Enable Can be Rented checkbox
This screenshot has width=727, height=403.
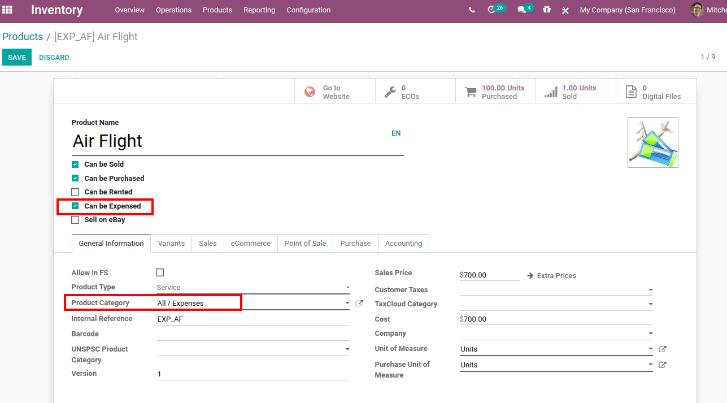click(75, 192)
